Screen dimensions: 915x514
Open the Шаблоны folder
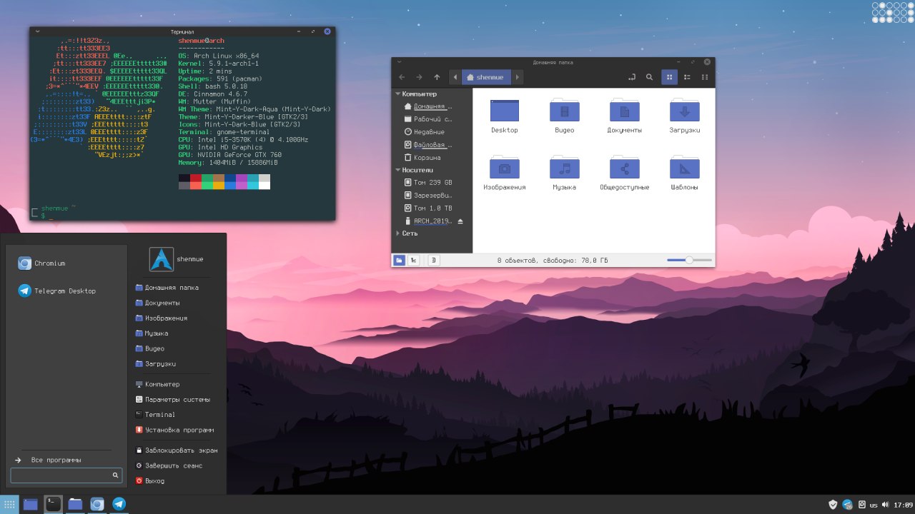click(x=685, y=173)
